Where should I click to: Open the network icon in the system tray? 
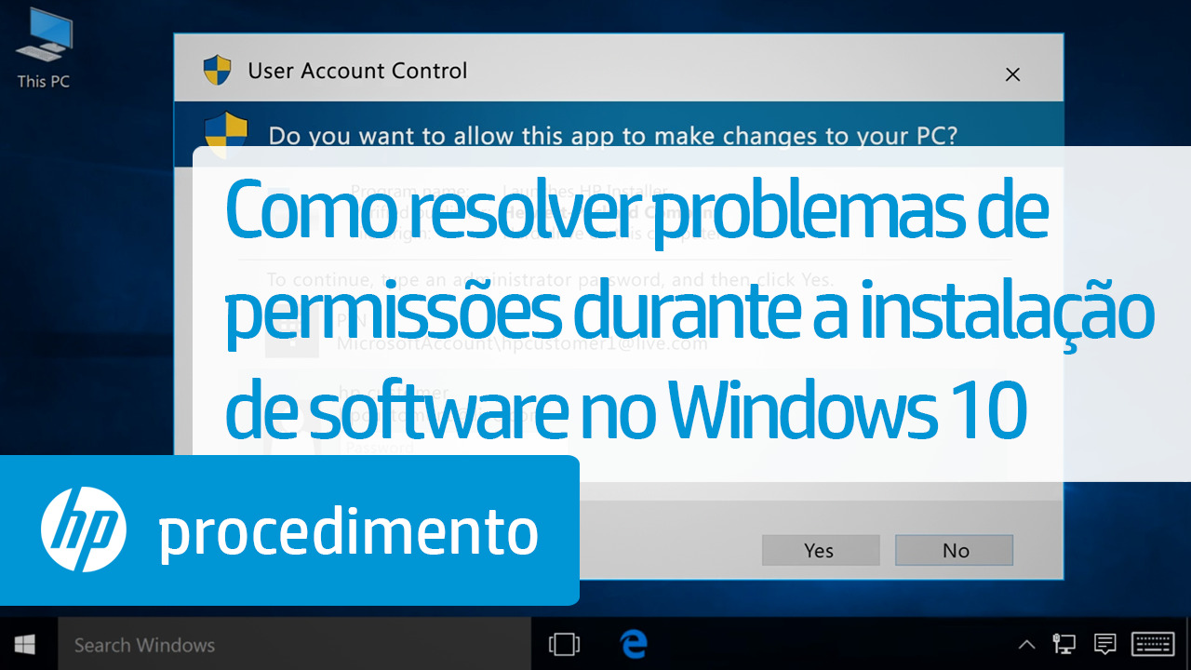point(1064,644)
